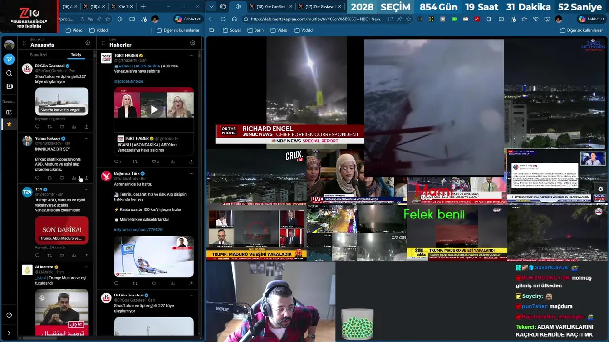Open search in X Pro sidebar
The image size is (609, 342).
pos(9,73)
